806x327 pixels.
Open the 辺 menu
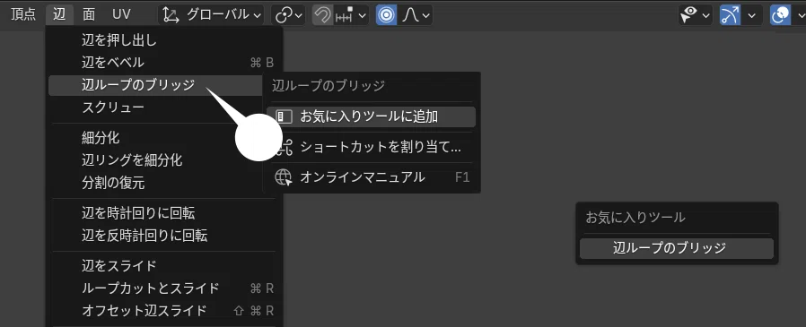(x=59, y=14)
